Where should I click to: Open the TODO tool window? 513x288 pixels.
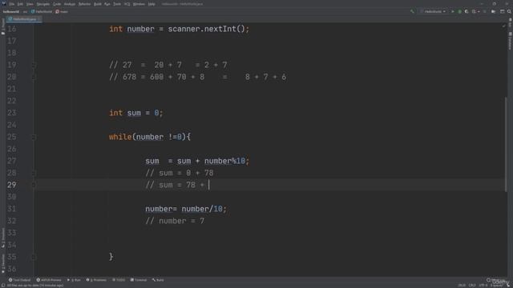click(x=119, y=280)
